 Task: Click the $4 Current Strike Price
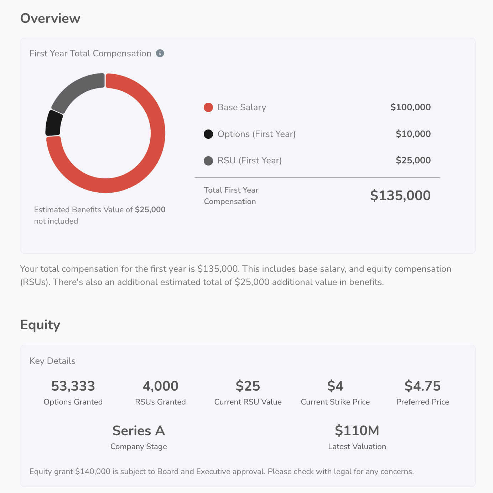pyautogui.click(x=335, y=386)
